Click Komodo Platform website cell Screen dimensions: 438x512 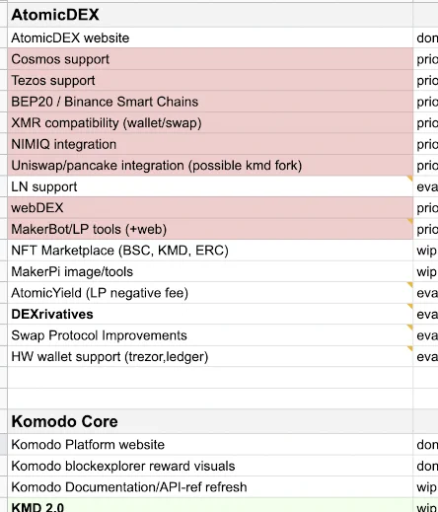point(210,445)
